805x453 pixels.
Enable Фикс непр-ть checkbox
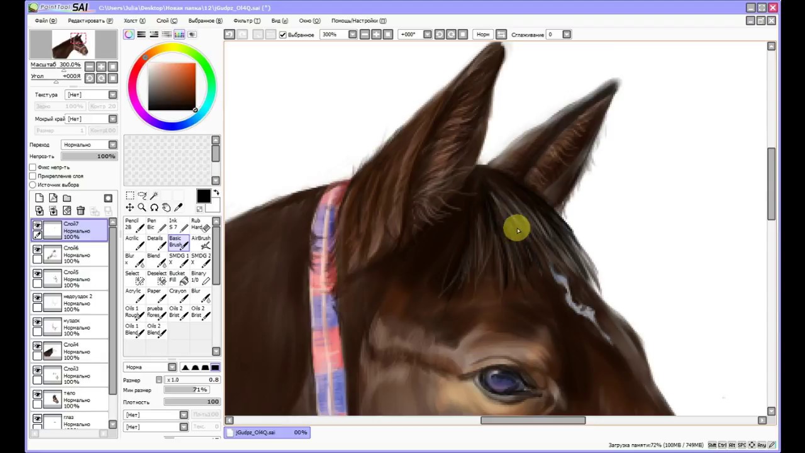pyautogui.click(x=33, y=167)
